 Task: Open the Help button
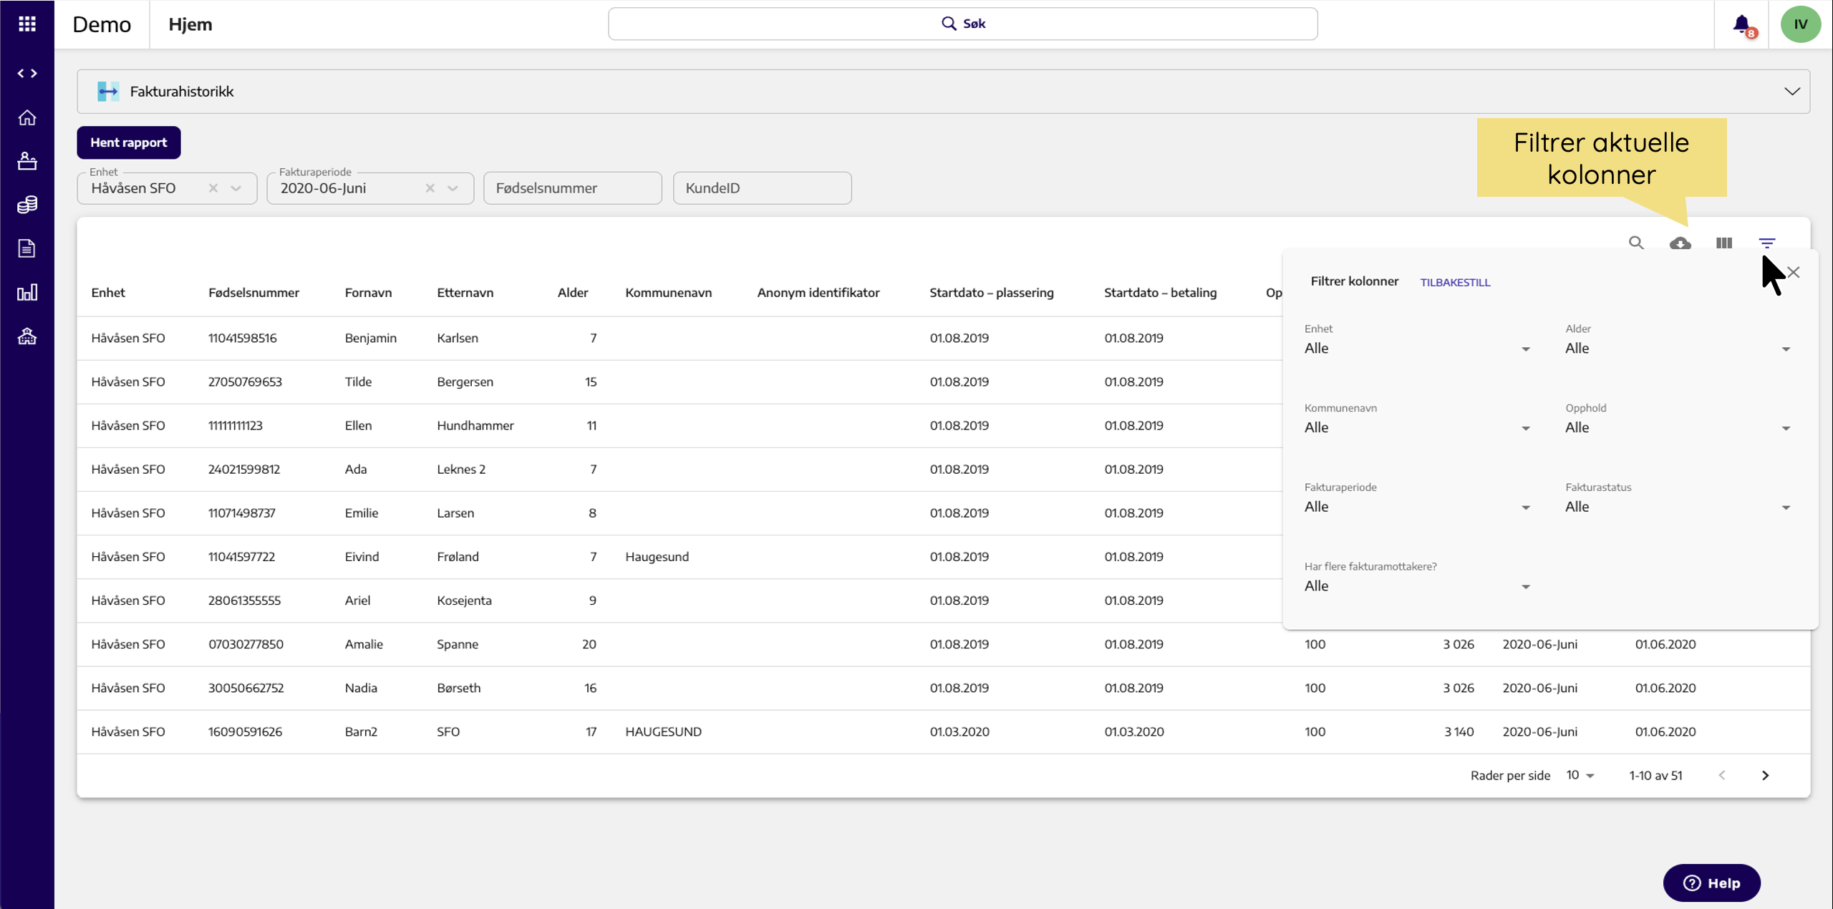point(1711,883)
